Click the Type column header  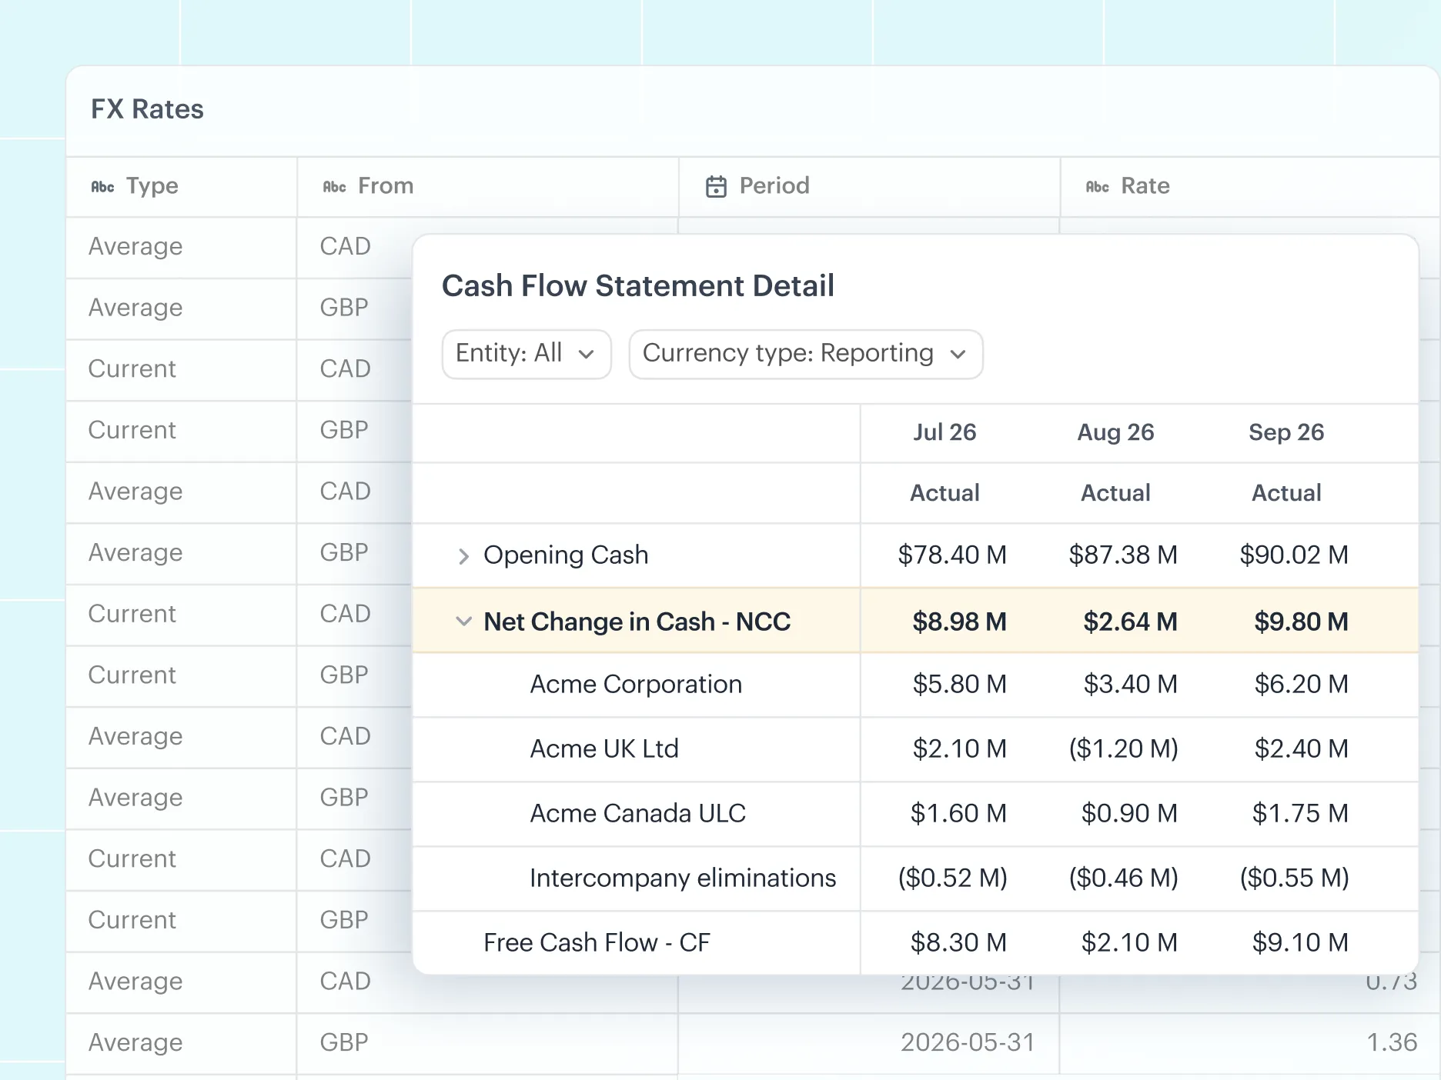(x=182, y=187)
